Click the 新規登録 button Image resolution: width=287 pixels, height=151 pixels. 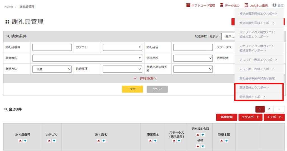tap(226, 117)
